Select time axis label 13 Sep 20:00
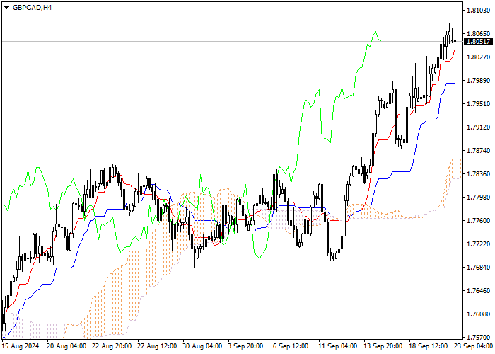 click(383, 346)
